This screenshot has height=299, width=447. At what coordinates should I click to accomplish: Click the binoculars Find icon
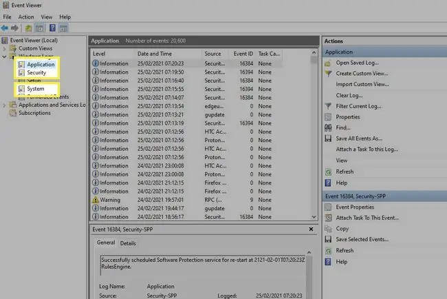[328, 127]
